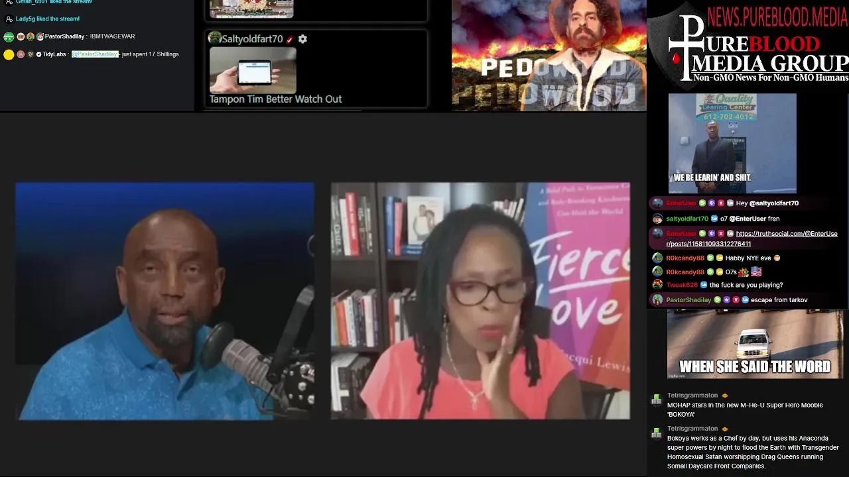Screen dimensions: 849x477
Task: Click EnterUser's avatar on 'Hey @saltyoldfart70' message
Action: tap(657, 203)
